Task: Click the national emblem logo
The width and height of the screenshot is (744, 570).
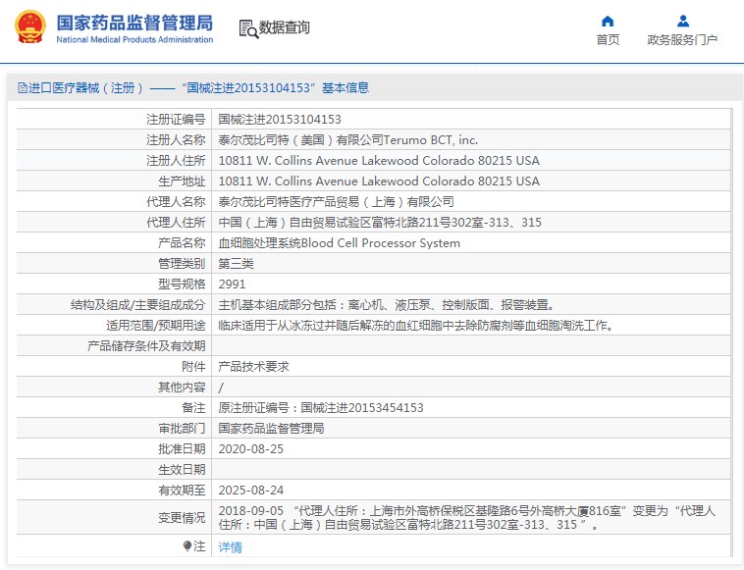Action: [x=30, y=26]
